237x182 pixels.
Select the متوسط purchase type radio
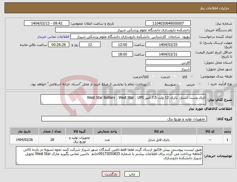coord(180,83)
